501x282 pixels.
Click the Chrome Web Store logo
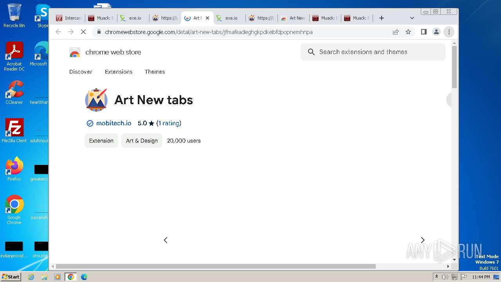(x=74, y=52)
